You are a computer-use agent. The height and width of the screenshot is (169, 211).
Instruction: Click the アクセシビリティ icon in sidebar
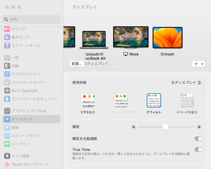(x=7, y=74)
